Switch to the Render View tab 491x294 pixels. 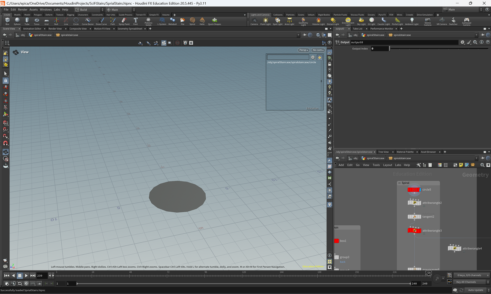(x=55, y=29)
